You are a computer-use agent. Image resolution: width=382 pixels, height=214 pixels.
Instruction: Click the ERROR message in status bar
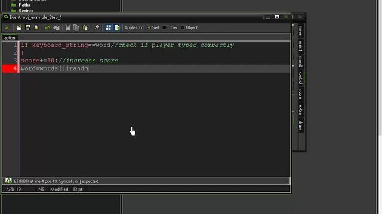click(x=56, y=181)
